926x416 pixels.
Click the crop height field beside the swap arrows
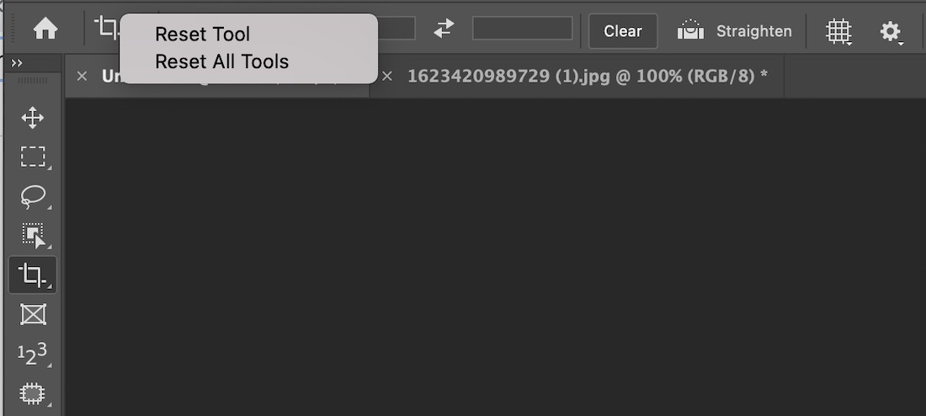point(522,29)
